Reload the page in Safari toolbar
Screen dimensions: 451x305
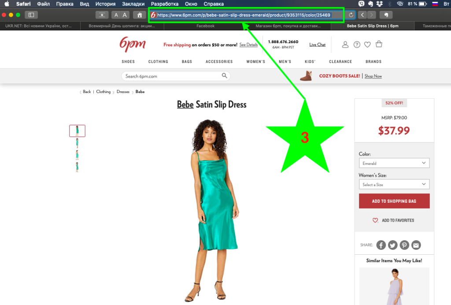[351, 15]
